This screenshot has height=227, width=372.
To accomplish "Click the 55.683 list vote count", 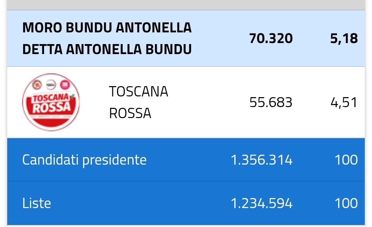I will click(x=271, y=102).
